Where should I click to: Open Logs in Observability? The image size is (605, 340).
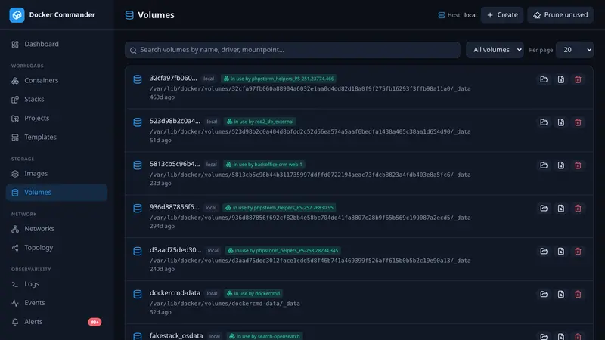[56, 284]
